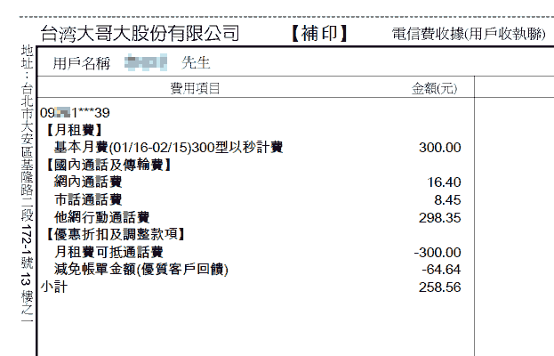The width and height of the screenshot is (554, 356).
Task: Click the amount -64.64
Action: coord(441,270)
